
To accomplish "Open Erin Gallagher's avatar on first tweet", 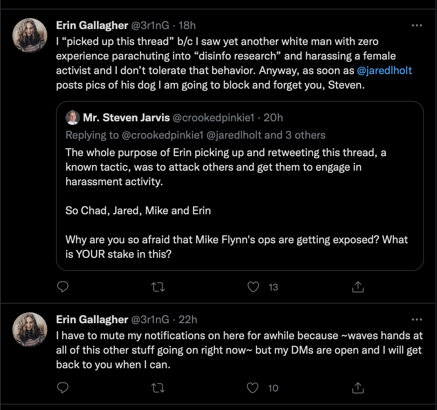I will tap(30, 36).
